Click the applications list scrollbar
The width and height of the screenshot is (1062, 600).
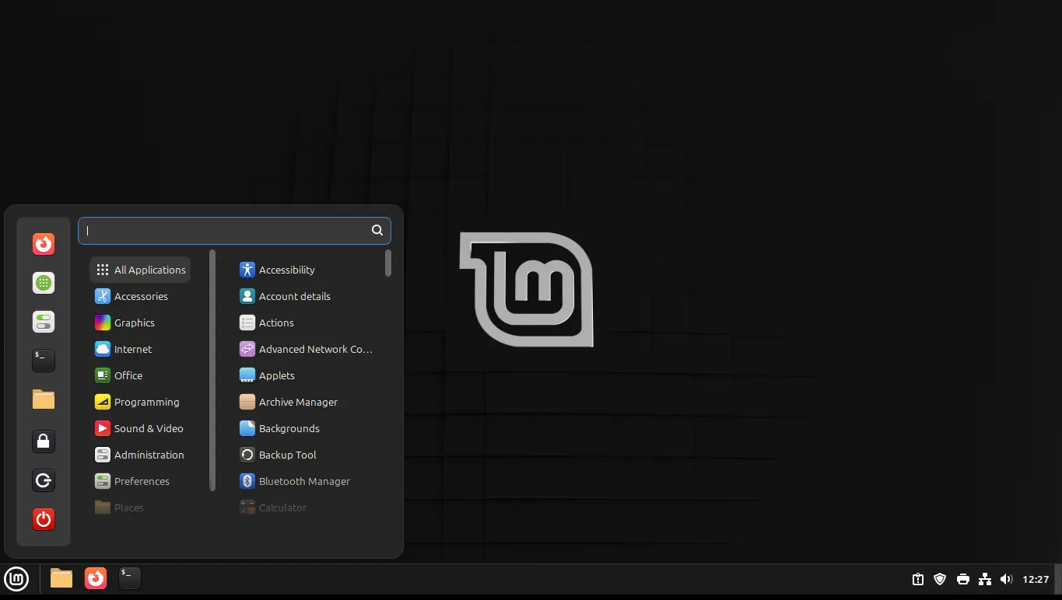click(x=388, y=263)
